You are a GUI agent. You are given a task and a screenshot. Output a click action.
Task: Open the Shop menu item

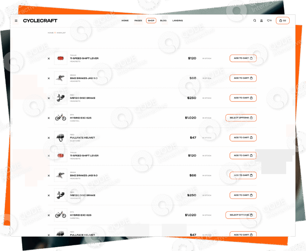pyautogui.click(x=151, y=21)
